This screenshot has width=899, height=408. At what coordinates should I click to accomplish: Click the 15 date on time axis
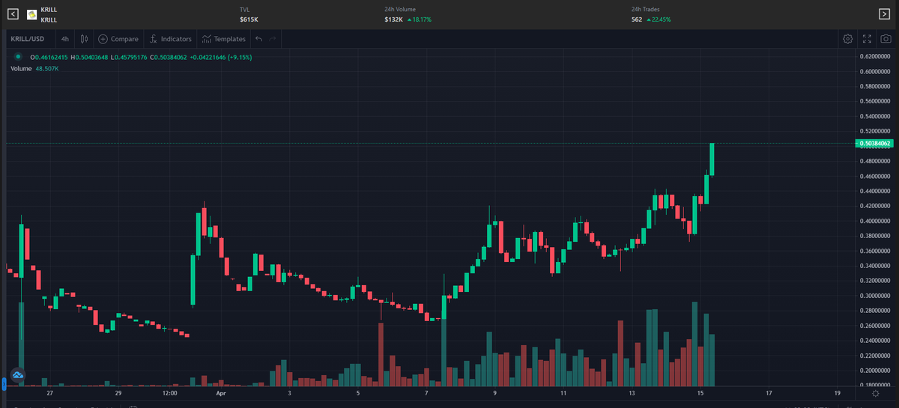pos(700,392)
